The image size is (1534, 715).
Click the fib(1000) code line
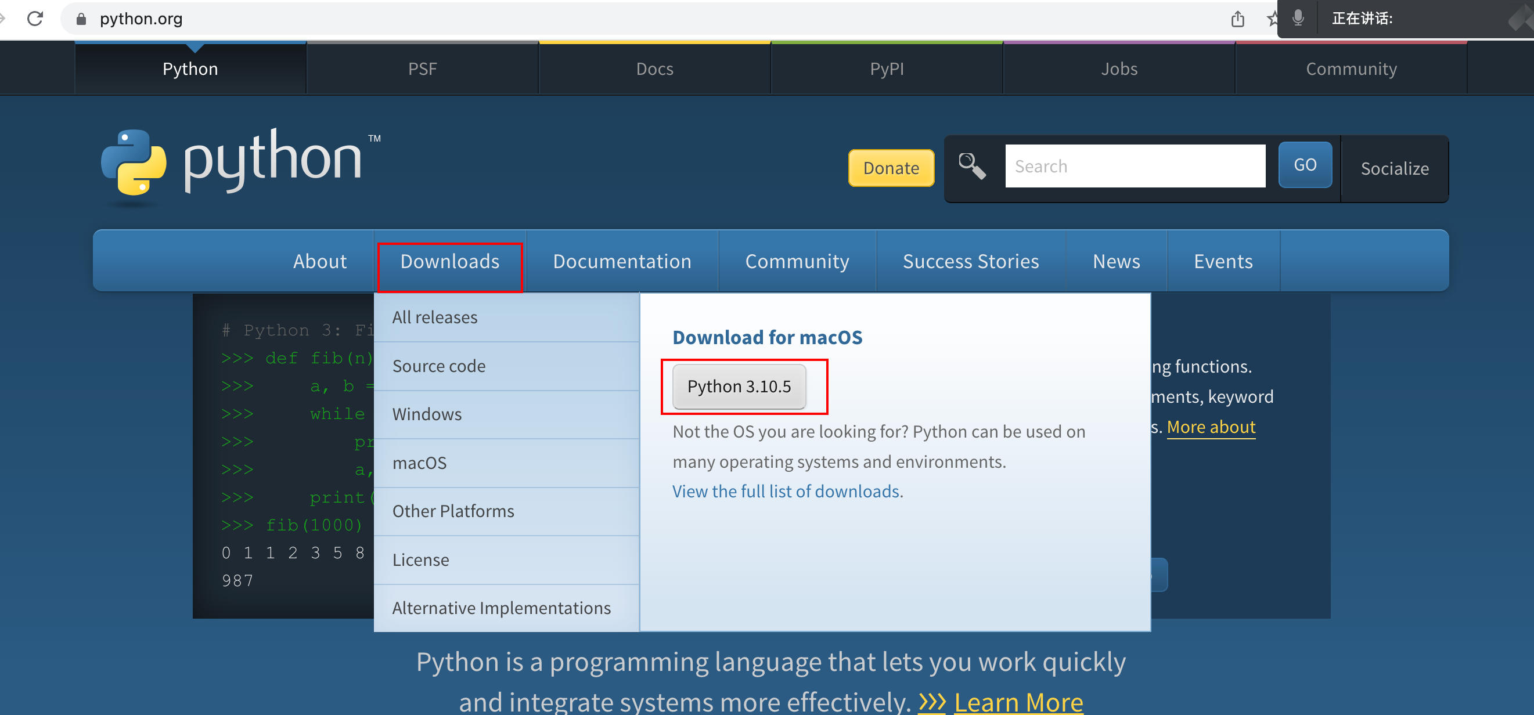[x=292, y=525]
